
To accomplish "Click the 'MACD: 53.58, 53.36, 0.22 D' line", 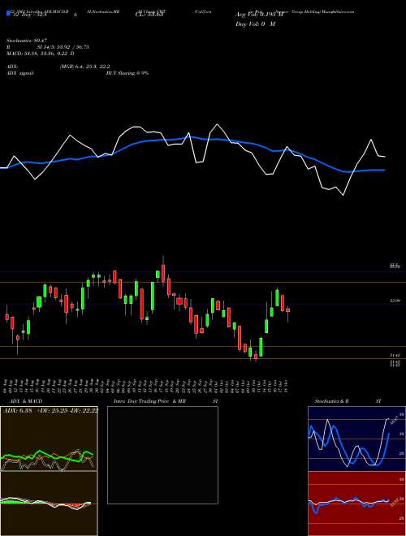I will tap(41, 54).
